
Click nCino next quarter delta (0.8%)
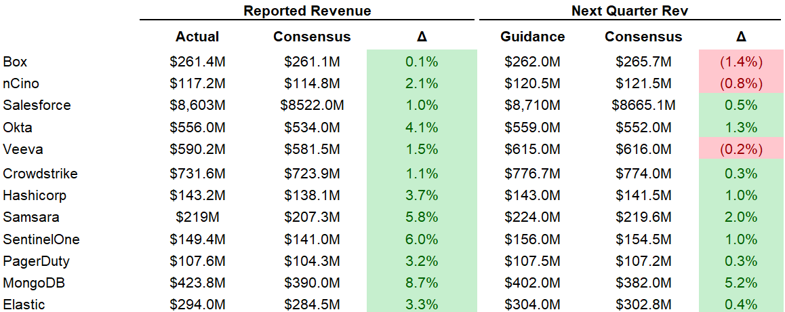click(x=741, y=83)
